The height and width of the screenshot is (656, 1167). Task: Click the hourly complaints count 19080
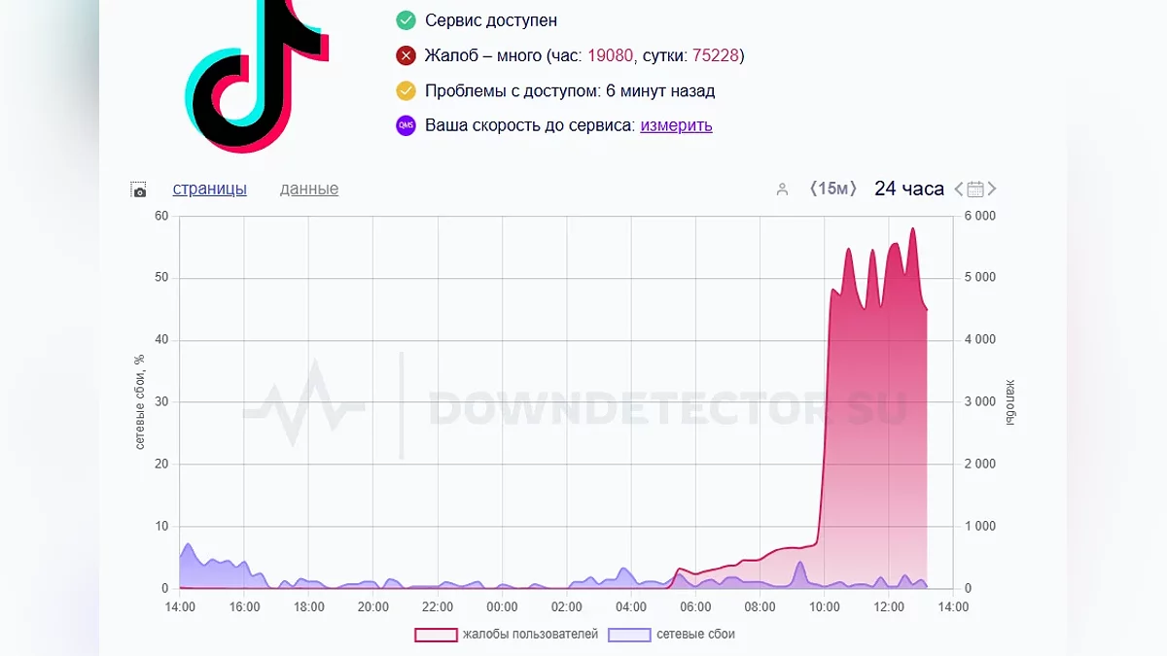[x=610, y=55]
